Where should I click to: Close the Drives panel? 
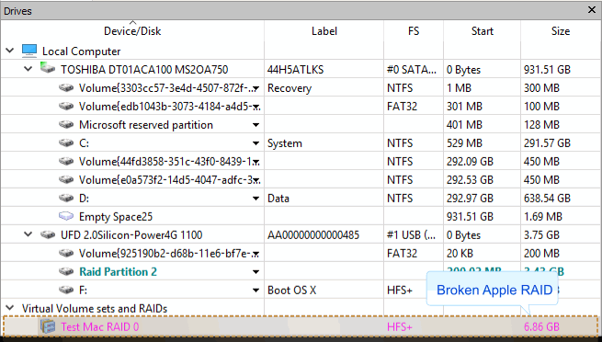tap(592, 10)
